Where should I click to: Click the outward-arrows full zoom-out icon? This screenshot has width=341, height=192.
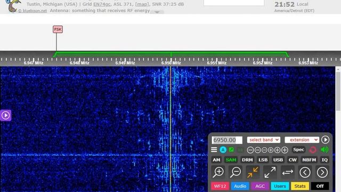click(x=270, y=172)
